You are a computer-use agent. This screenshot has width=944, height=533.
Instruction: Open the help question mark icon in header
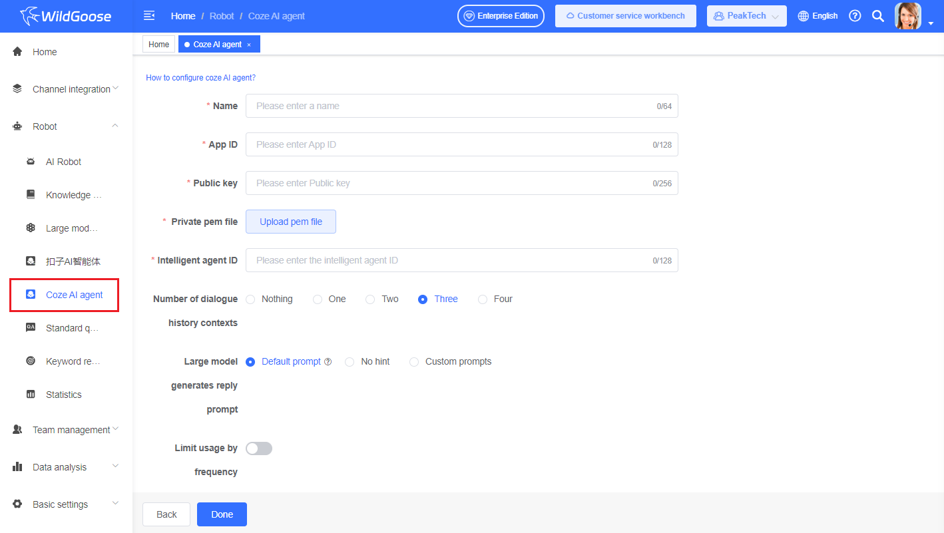coord(855,16)
